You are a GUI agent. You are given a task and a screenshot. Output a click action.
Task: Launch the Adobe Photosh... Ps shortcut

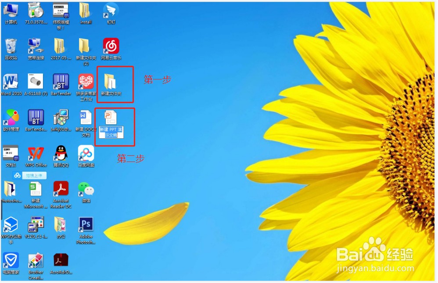pos(86,230)
